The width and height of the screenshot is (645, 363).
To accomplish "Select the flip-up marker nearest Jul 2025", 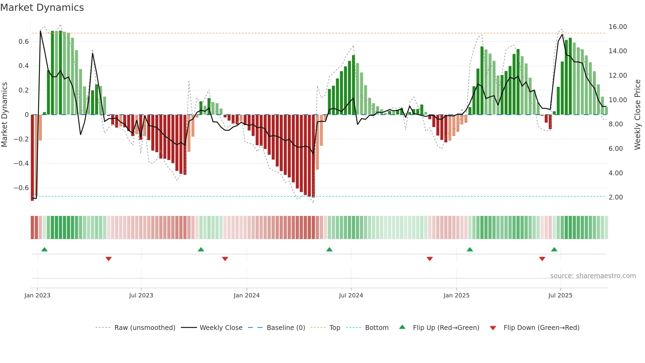I will coord(554,249).
